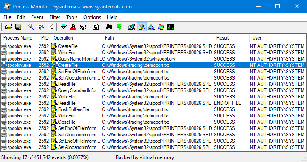Select SetAllocationInform... operation for 00026.SHD
Screen dimensions: 307x162
pos(79,135)
